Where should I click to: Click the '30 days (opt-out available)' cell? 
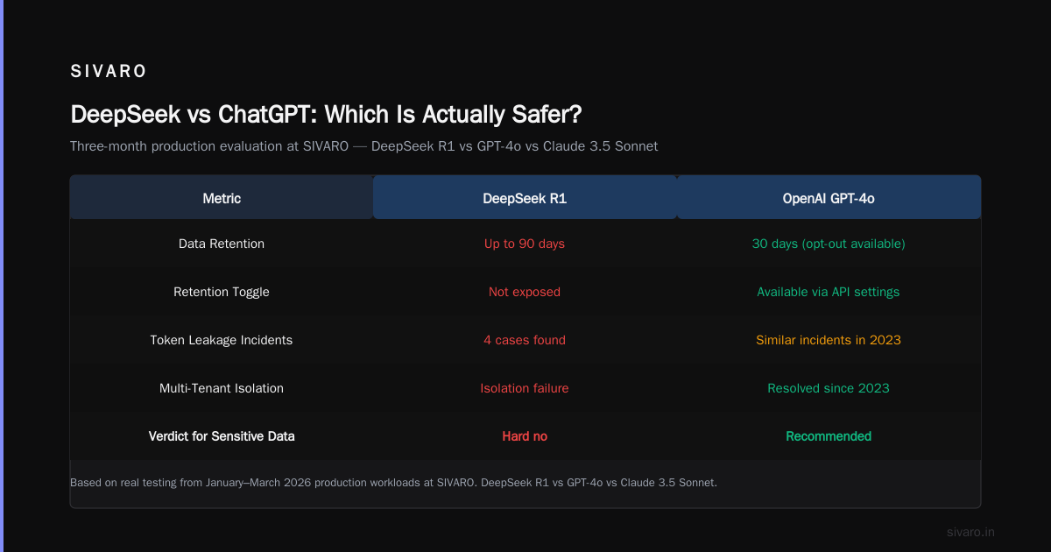coord(829,244)
